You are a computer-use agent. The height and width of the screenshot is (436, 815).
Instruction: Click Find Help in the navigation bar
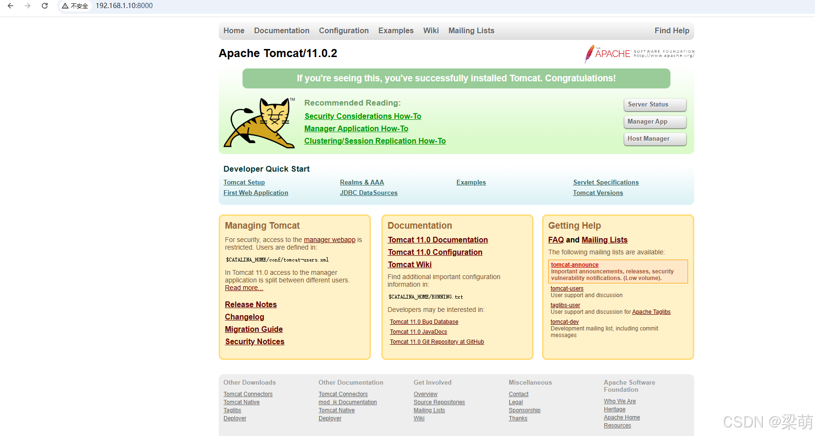[672, 30]
